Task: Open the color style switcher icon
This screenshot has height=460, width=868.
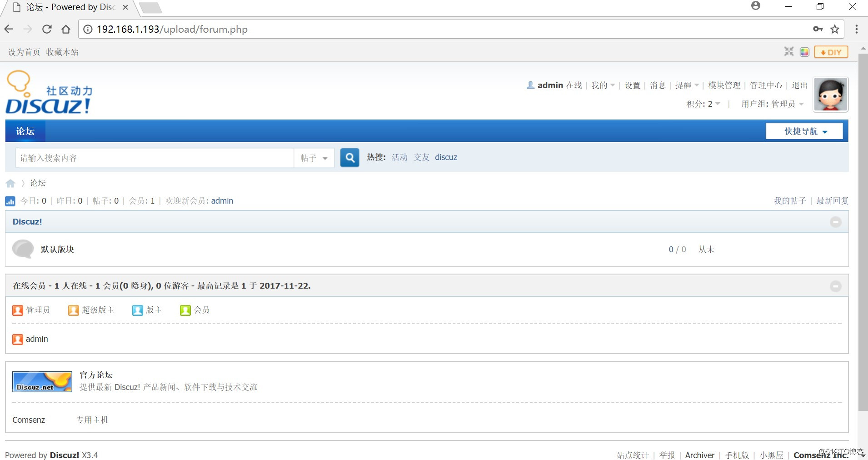Action: click(804, 52)
